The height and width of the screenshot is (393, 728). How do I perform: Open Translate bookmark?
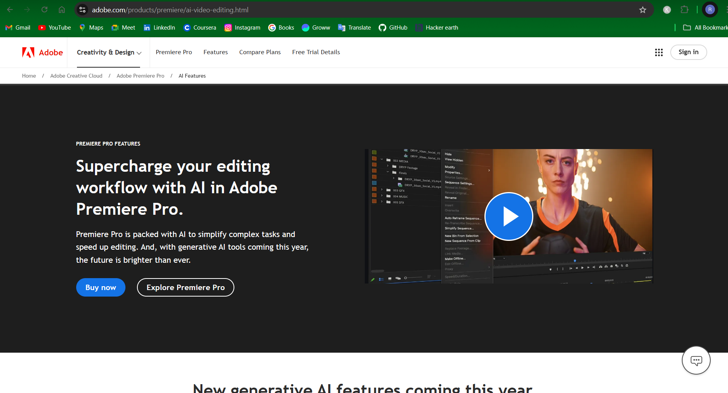(x=354, y=28)
